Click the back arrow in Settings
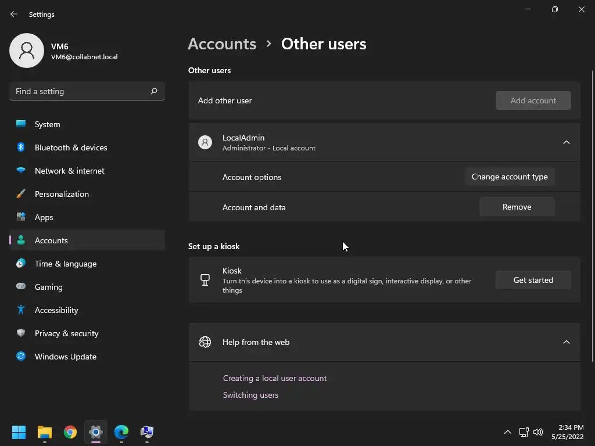The height and width of the screenshot is (446, 595). (x=14, y=14)
